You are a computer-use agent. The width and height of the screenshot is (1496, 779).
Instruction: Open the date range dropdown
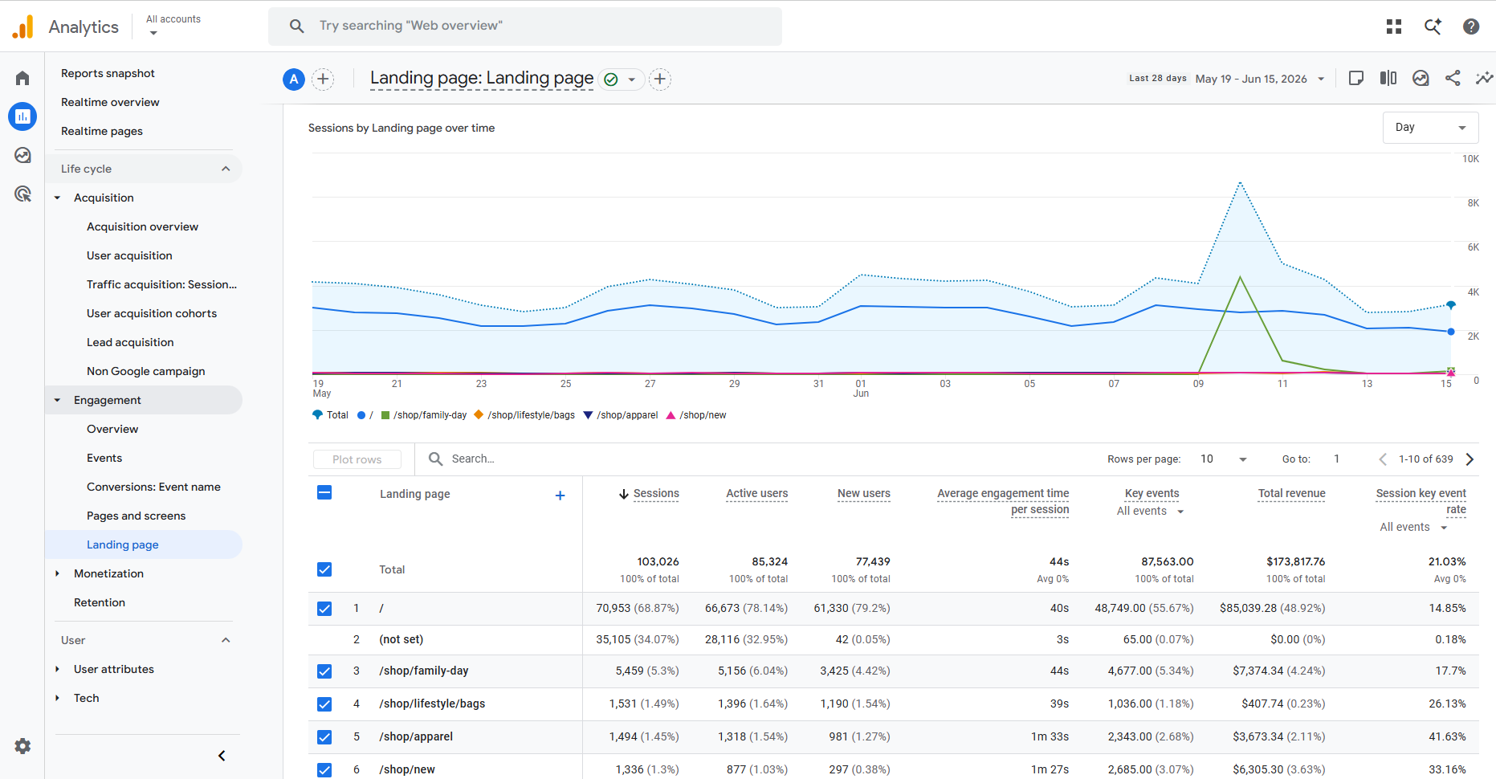(1259, 79)
